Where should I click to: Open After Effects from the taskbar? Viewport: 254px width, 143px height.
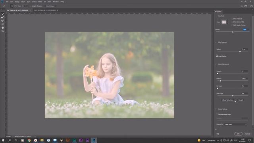(x=87, y=140)
